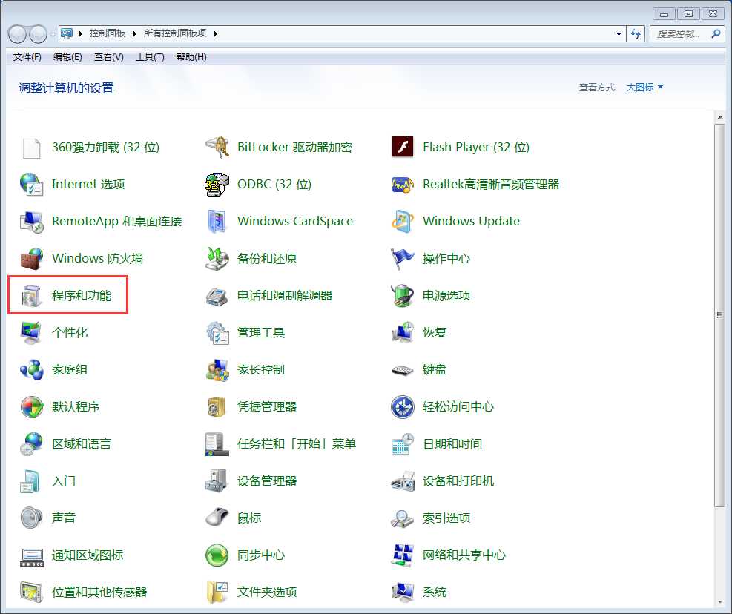Expand the address bar history dropdown arrow
Image resolution: width=732 pixels, height=614 pixels.
(619, 33)
